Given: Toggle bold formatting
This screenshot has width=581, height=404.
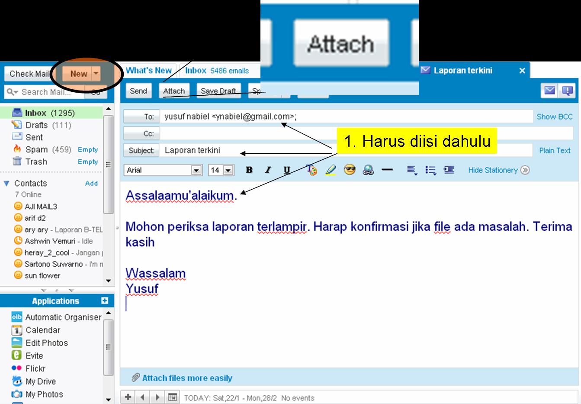Looking at the screenshot, I should click(x=249, y=170).
